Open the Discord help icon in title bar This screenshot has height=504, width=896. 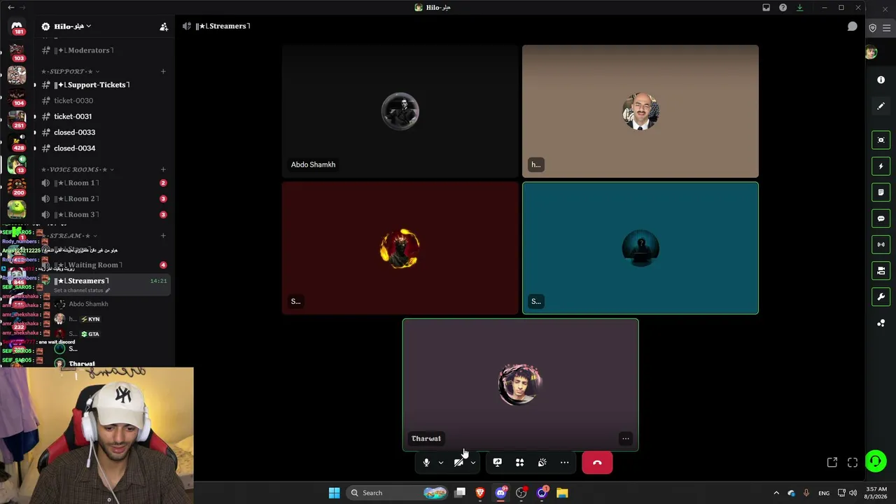[x=783, y=8]
